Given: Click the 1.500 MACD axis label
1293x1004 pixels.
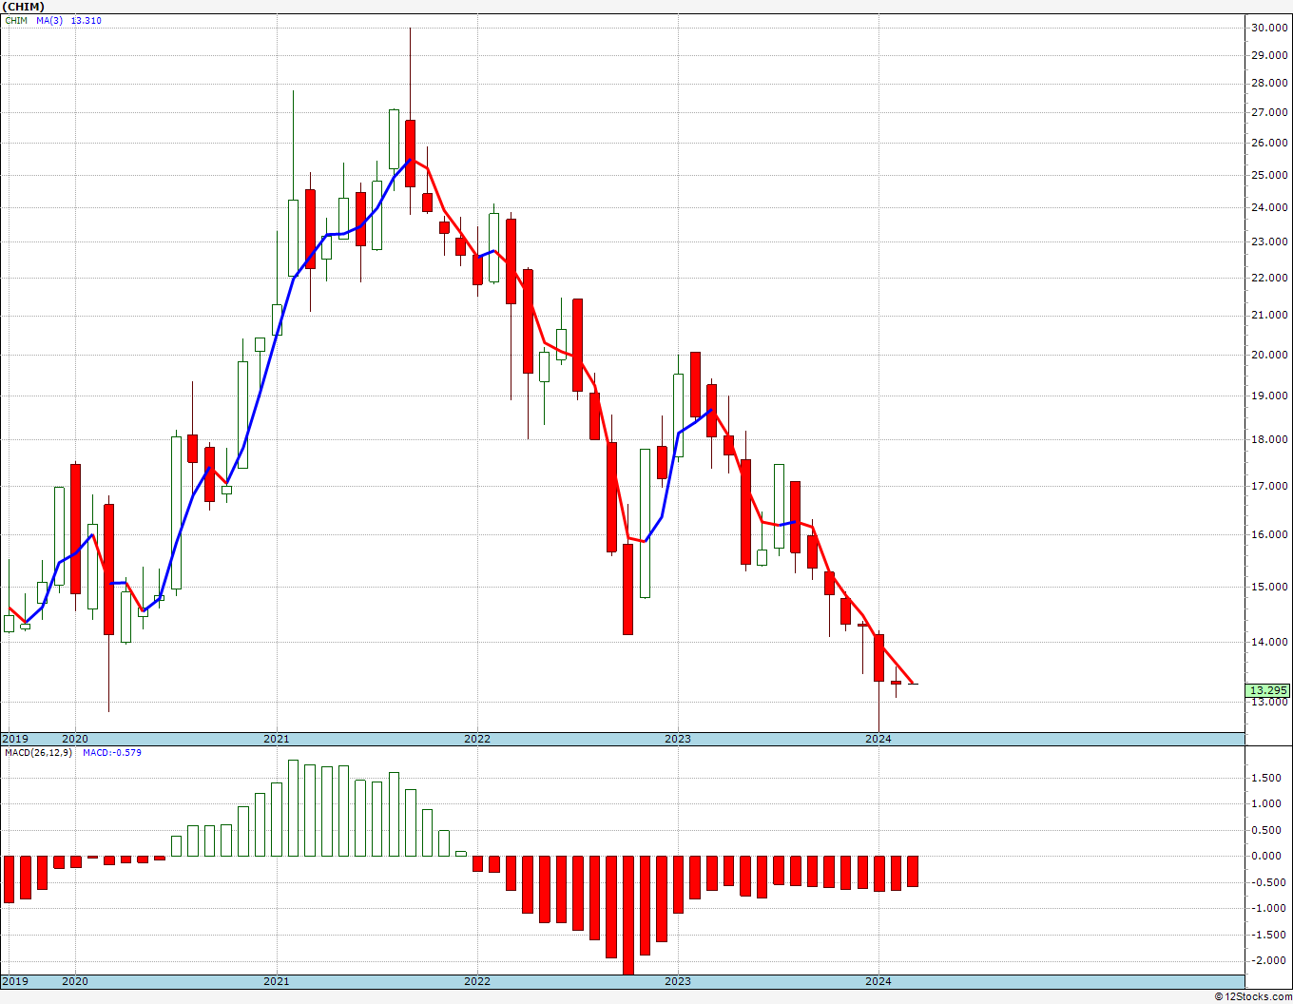Looking at the screenshot, I should (1267, 778).
